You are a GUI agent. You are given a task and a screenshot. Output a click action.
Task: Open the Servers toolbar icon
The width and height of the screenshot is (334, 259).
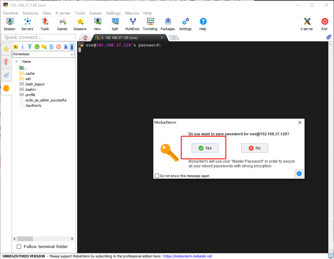tap(27, 24)
